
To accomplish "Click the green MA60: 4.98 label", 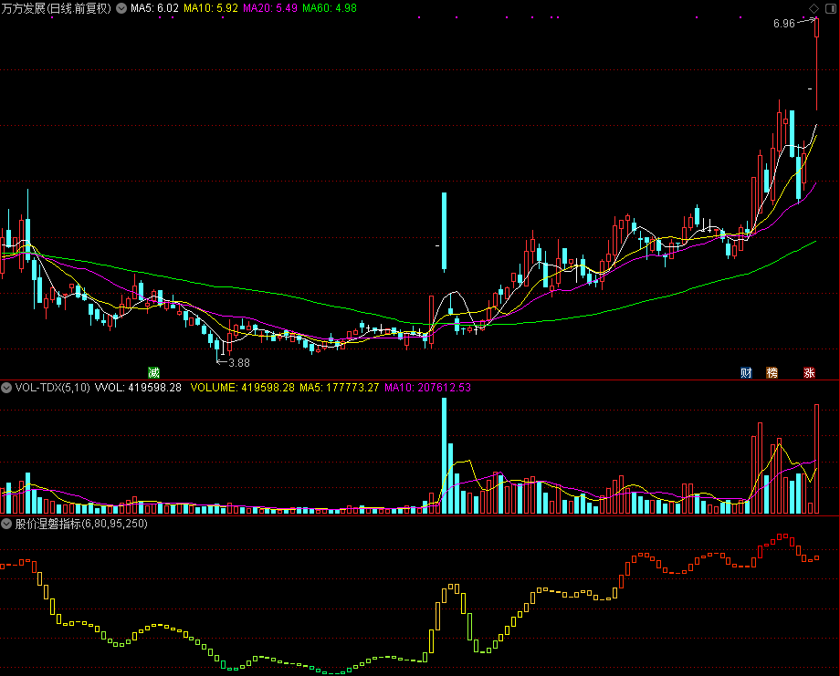I will tap(330, 8).
